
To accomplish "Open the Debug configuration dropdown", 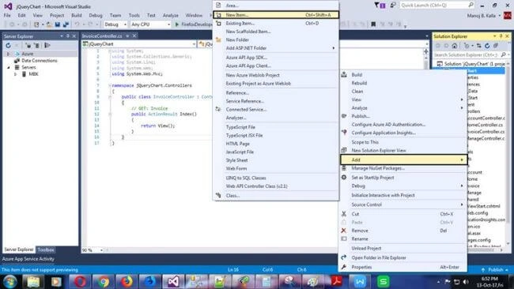I will pyautogui.click(x=115, y=24).
